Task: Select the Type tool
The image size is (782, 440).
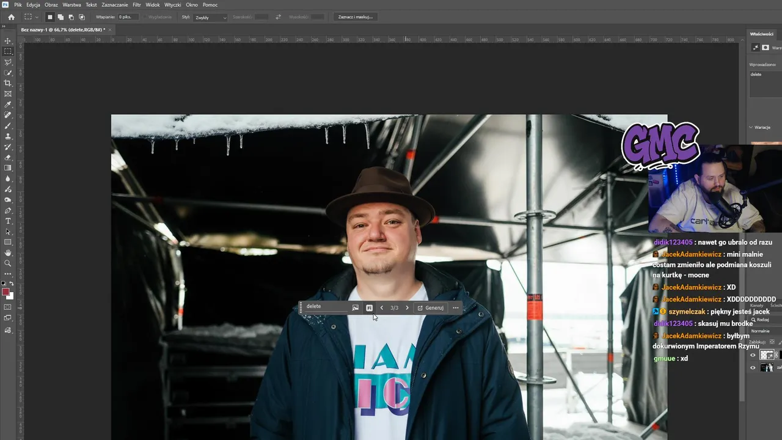Action: coord(8,221)
